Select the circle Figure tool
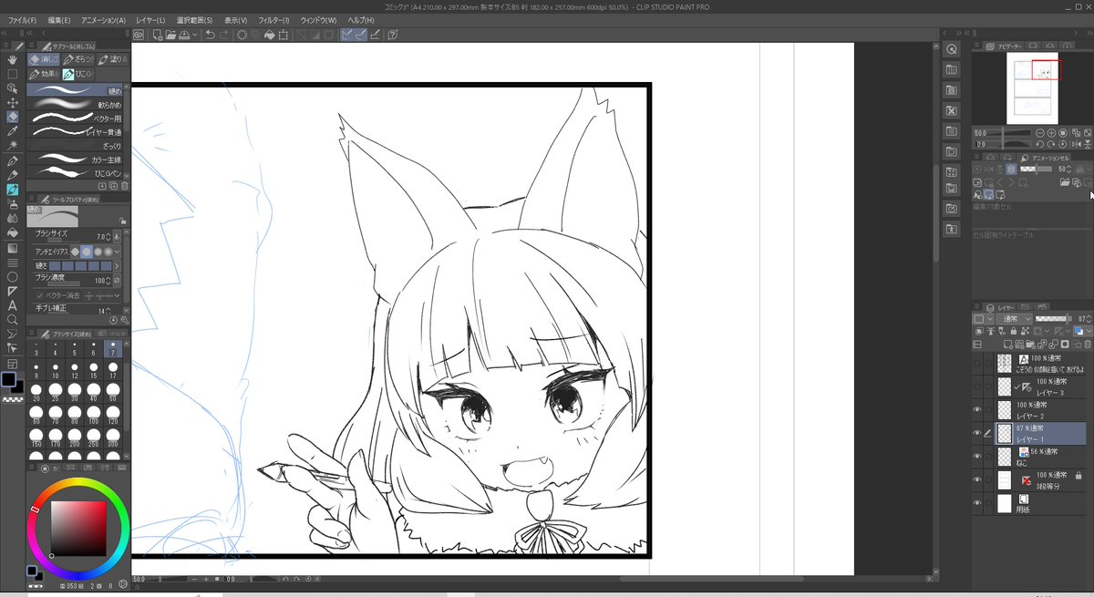 tap(12, 276)
